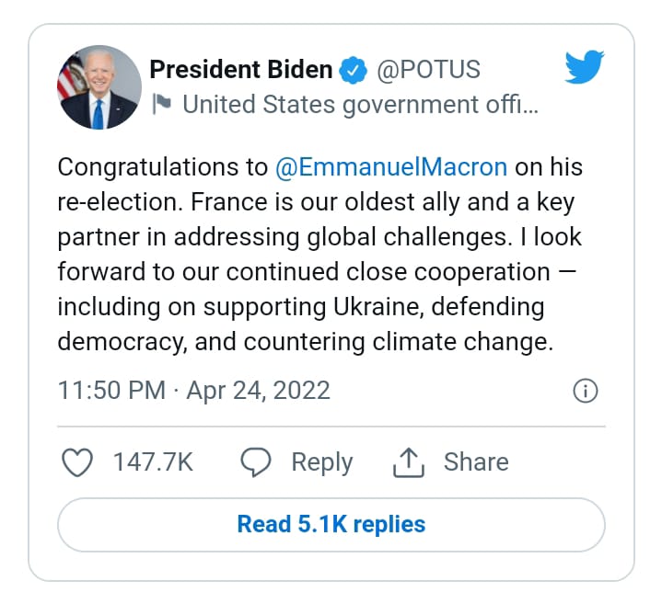Open the @POTUS handle link
The height and width of the screenshot is (592, 662).
click(428, 70)
